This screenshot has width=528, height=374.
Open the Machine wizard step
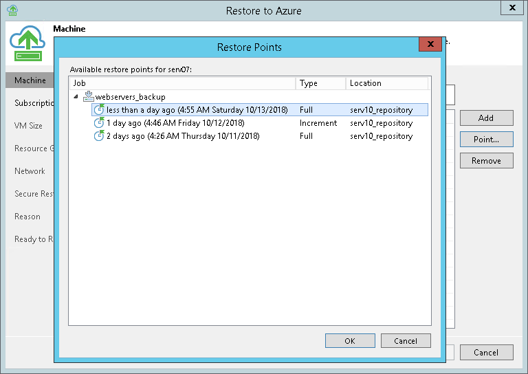30,80
